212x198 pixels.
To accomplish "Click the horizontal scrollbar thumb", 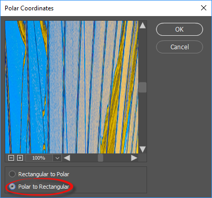I will pyautogui.click(x=100, y=158).
